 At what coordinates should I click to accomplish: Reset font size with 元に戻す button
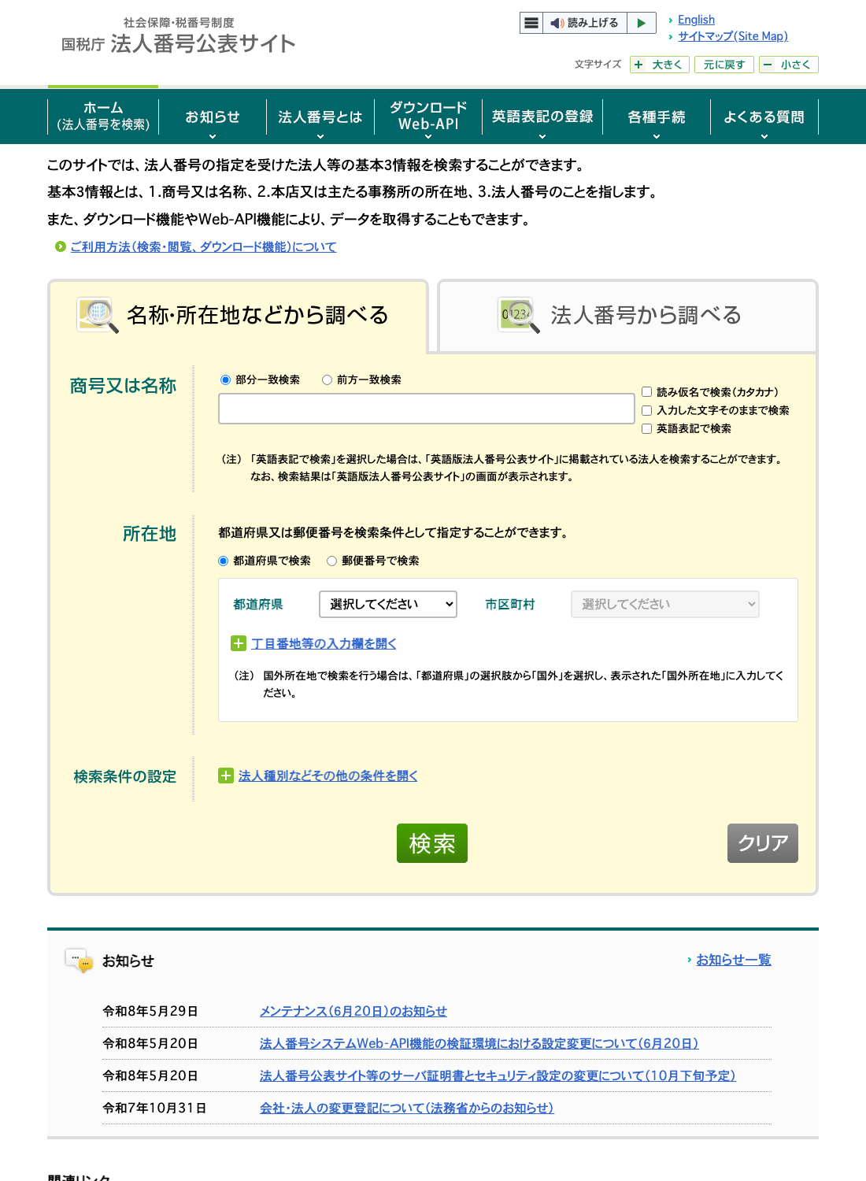pos(724,65)
